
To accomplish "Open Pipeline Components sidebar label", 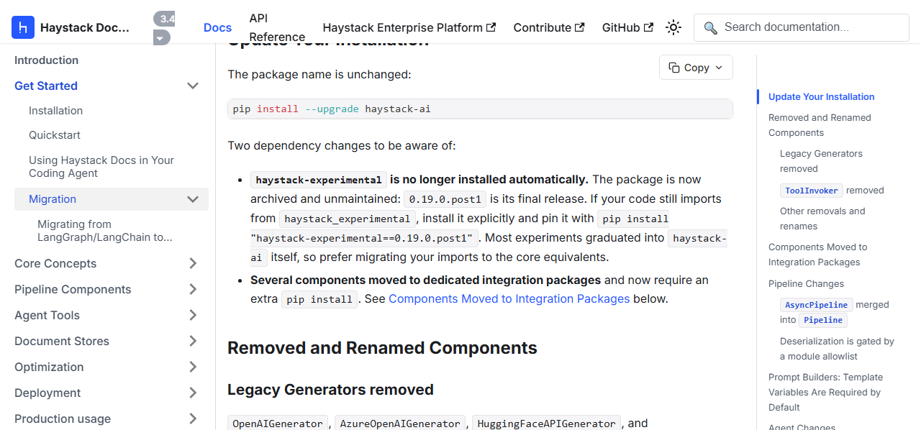I will [73, 290].
